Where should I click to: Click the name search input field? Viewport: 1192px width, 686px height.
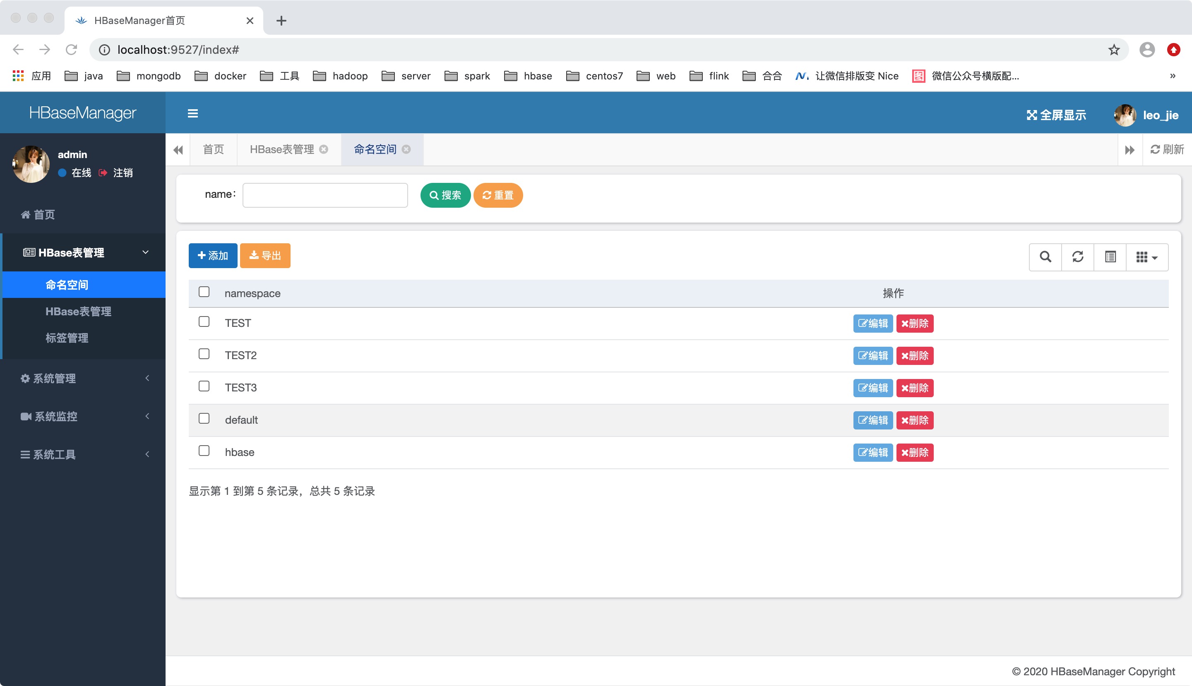coord(325,195)
